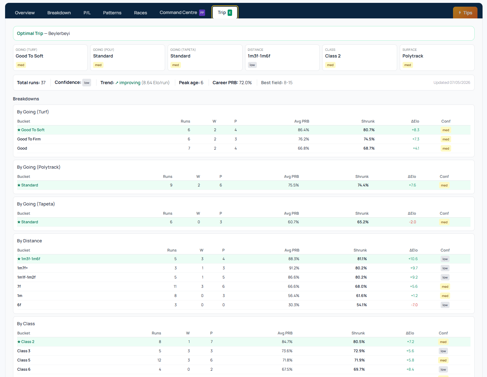
Task: Click the Good bucket row in Turf table
Action: (x=244, y=148)
